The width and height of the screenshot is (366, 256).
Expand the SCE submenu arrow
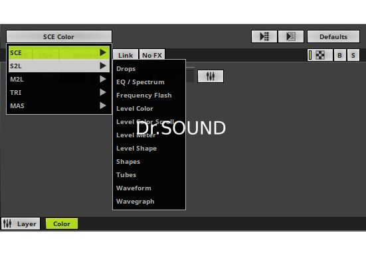coord(103,52)
